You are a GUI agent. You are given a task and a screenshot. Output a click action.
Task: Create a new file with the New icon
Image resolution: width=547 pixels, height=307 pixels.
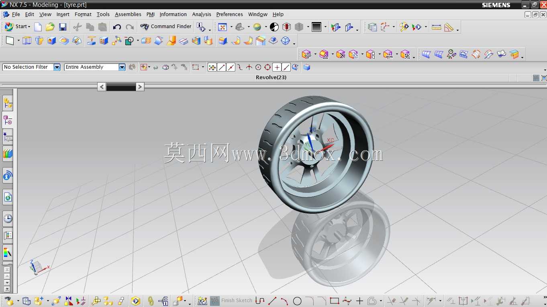pyautogui.click(x=38, y=27)
